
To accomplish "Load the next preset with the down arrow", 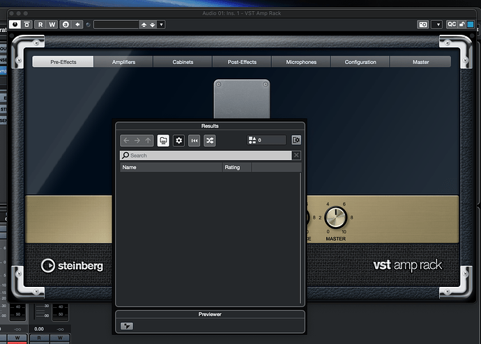I will pos(153,24).
